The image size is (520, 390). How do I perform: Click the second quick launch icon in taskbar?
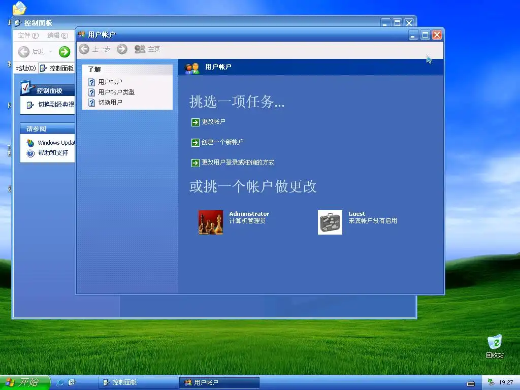72,382
